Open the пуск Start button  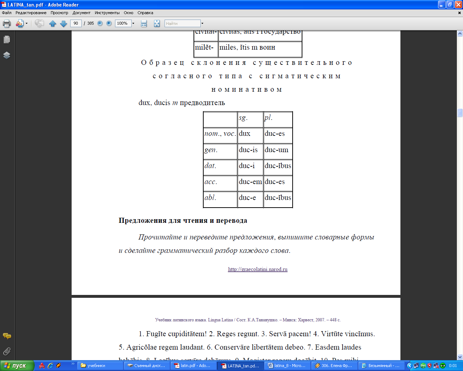(x=17, y=366)
